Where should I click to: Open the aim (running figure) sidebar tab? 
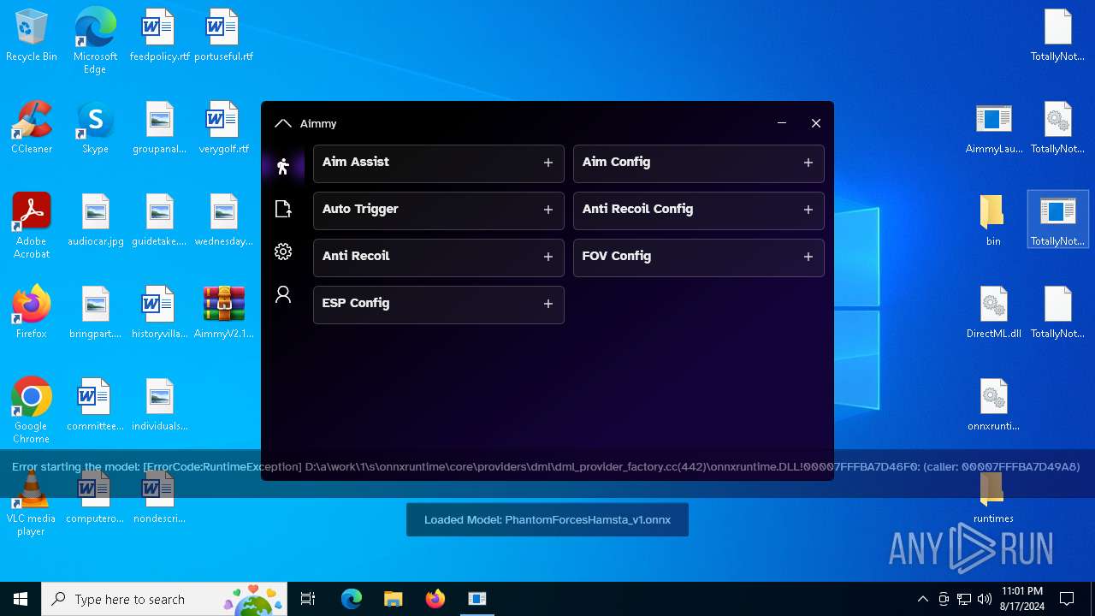pyautogui.click(x=283, y=166)
